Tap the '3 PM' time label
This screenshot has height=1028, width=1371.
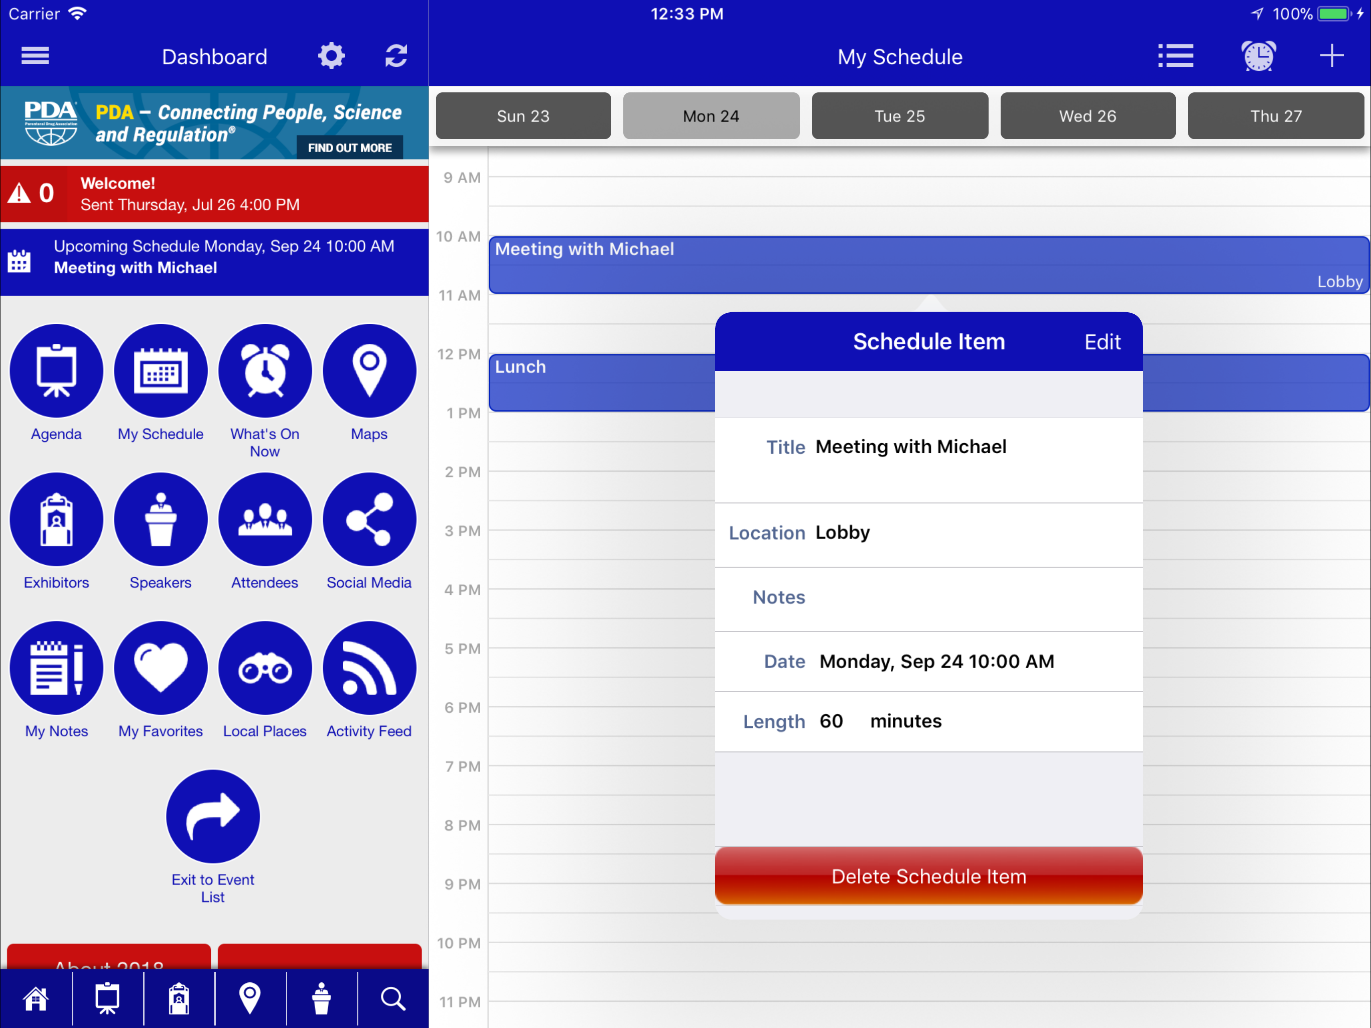click(462, 531)
